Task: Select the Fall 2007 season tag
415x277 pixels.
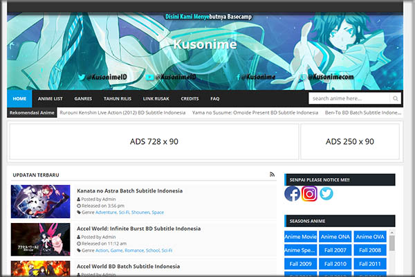Action: pyautogui.click(x=335, y=250)
